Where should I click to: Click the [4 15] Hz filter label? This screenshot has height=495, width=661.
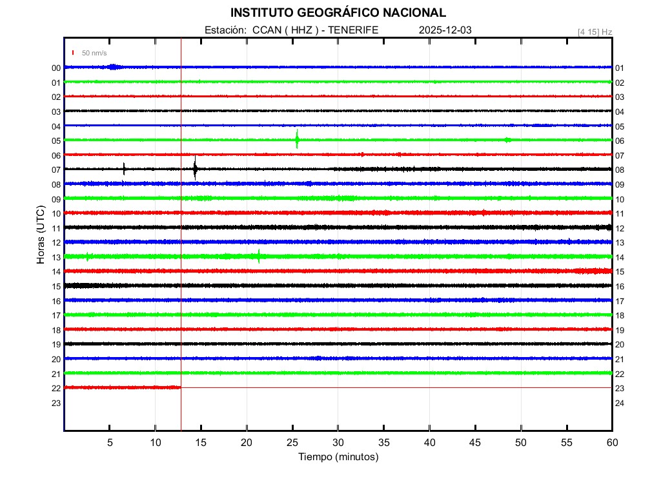point(595,32)
